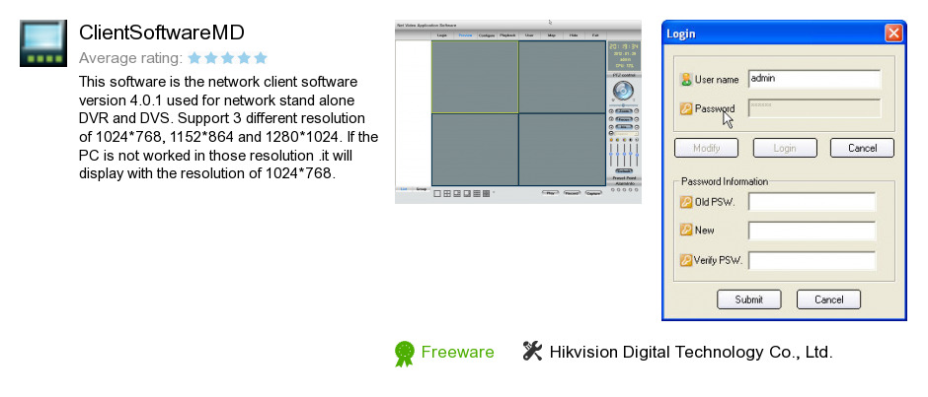This screenshot has height=397, width=928.
Task: Click the Verify PSW. input field
Action: tap(812, 260)
